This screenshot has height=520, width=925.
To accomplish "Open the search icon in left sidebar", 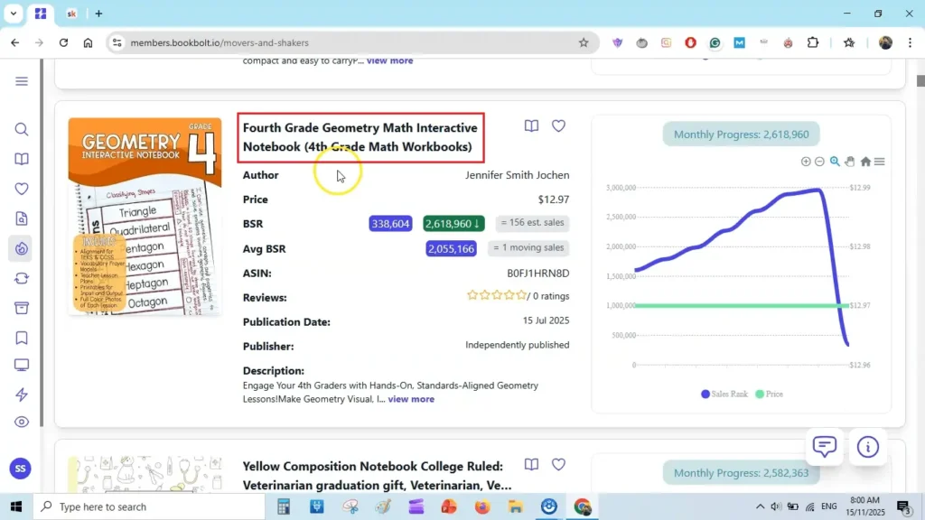I will pos(22,129).
